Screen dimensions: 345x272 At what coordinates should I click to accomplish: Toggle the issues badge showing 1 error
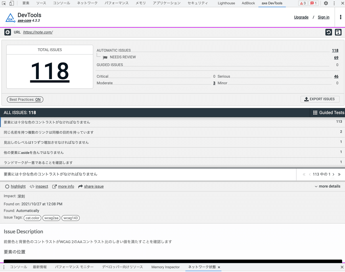[313, 3]
